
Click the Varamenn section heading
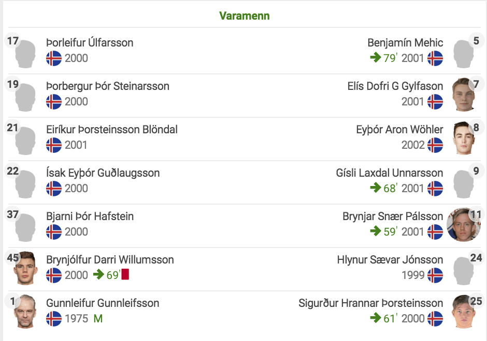[244, 16]
